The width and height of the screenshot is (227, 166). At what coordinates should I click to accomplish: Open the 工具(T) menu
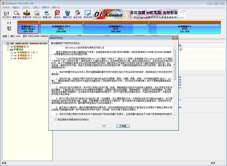36,7
